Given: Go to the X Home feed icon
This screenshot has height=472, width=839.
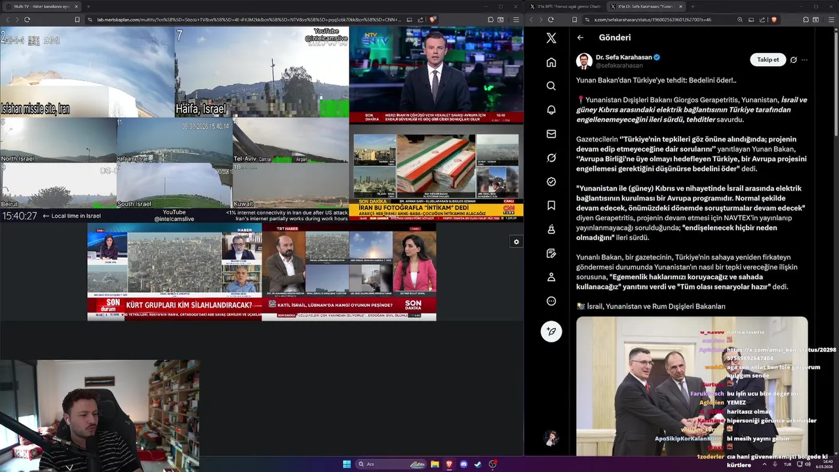Looking at the screenshot, I should click(x=551, y=62).
